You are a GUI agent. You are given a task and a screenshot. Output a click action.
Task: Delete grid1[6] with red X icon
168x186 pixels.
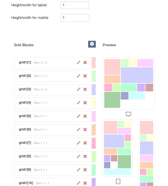click(x=85, y=130)
